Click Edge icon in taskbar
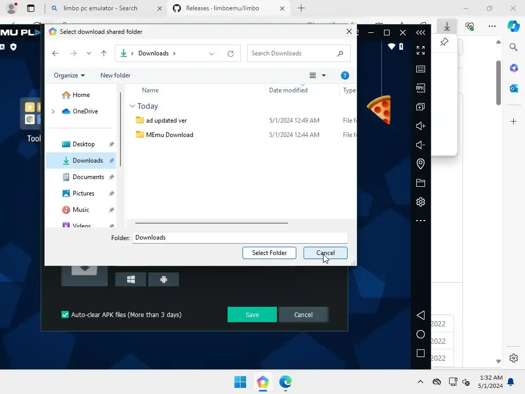Image resolution: width=525 pixels, height=394 pixels. click(285, 382)
